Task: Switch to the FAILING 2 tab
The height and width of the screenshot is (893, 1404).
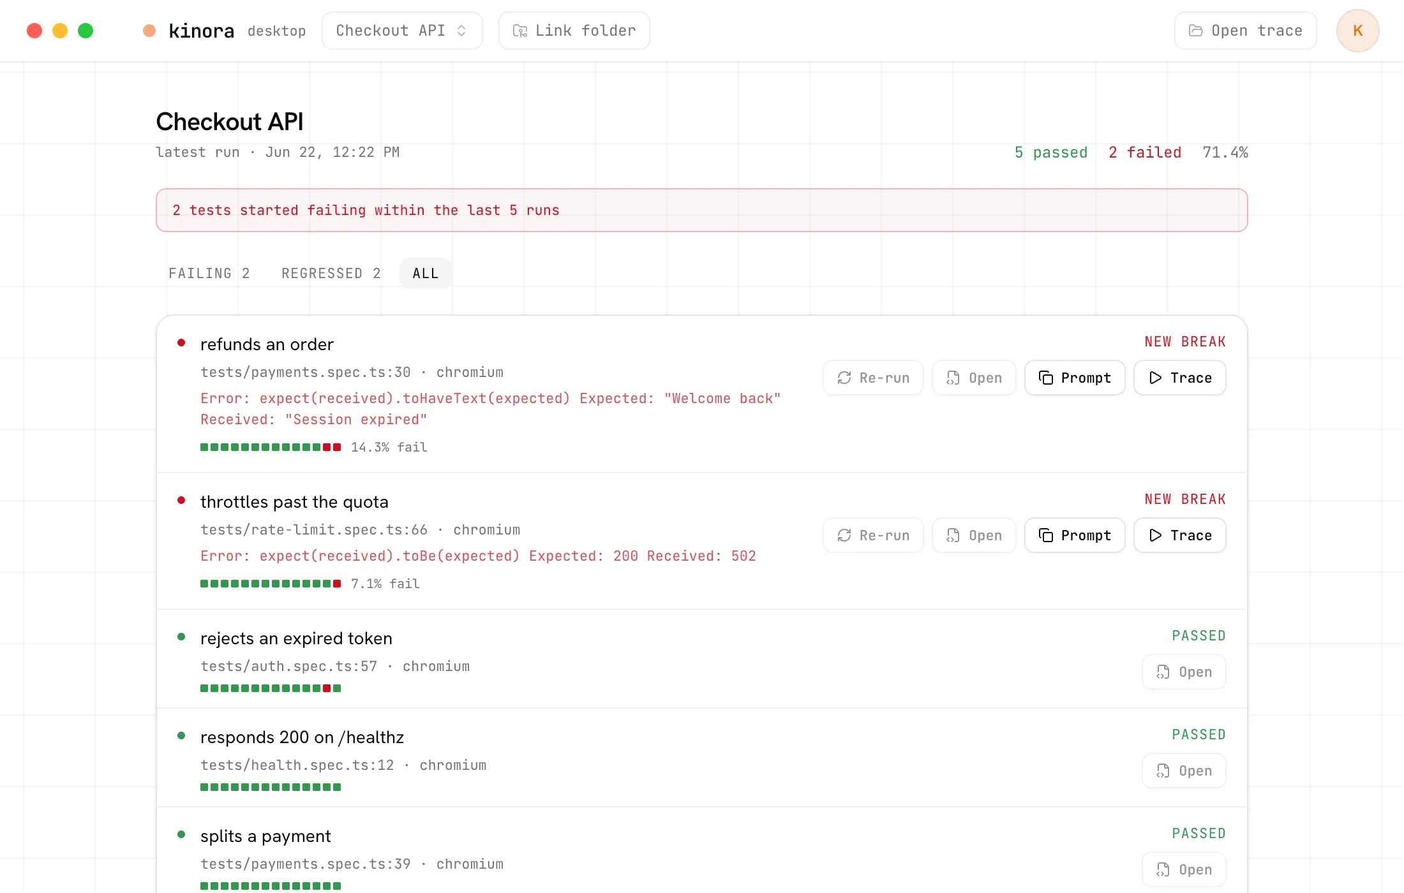Action: tap(209, 273)
